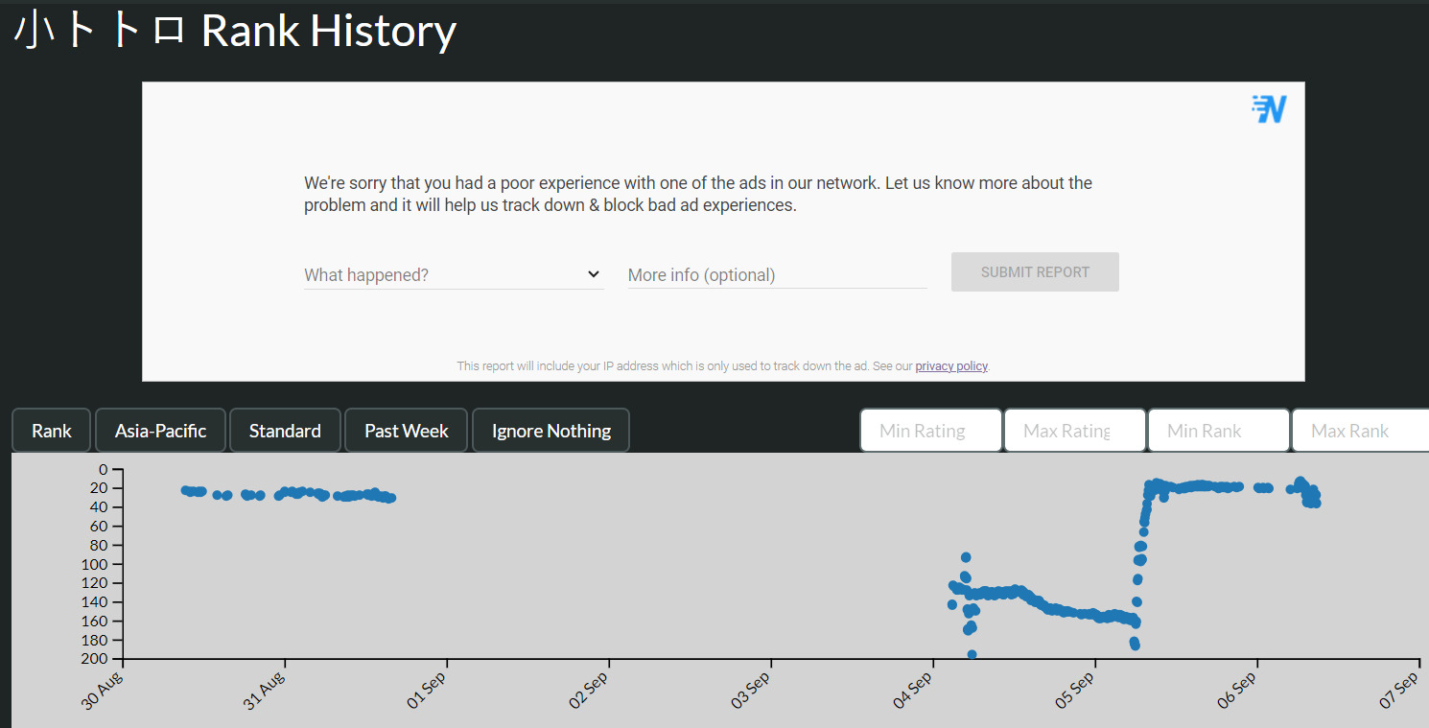Screen dimensions: 1429x728
Task: Open the Ignore Nothing filter selector
Action: 551,431
